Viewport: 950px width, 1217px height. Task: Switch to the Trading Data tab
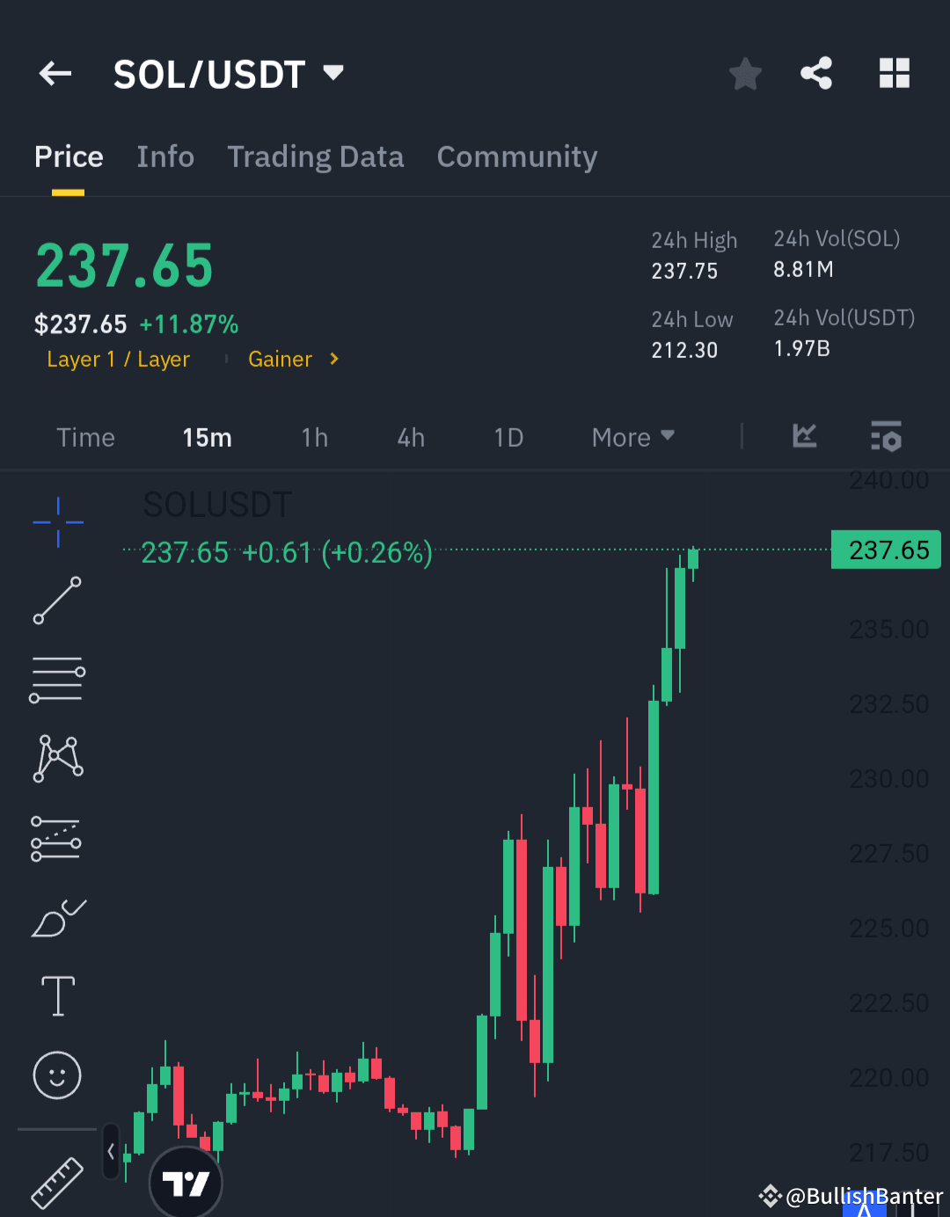coord(315,157)
